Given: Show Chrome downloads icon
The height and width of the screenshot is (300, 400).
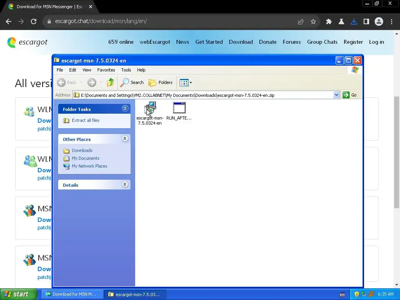Looking at the screenshot, I should tap(354, 22).
